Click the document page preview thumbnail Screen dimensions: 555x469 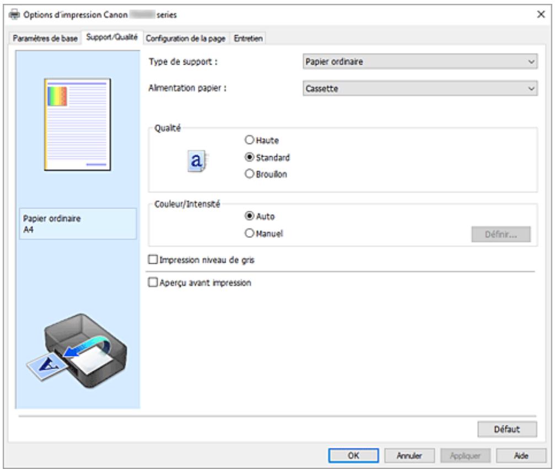click(x=78, y=124)
